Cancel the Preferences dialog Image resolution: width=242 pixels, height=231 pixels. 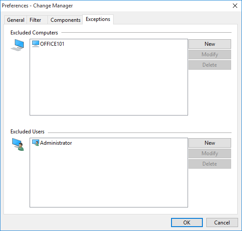coord(222,223)
